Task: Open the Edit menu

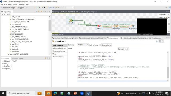Action: click(x=5, y=5)
